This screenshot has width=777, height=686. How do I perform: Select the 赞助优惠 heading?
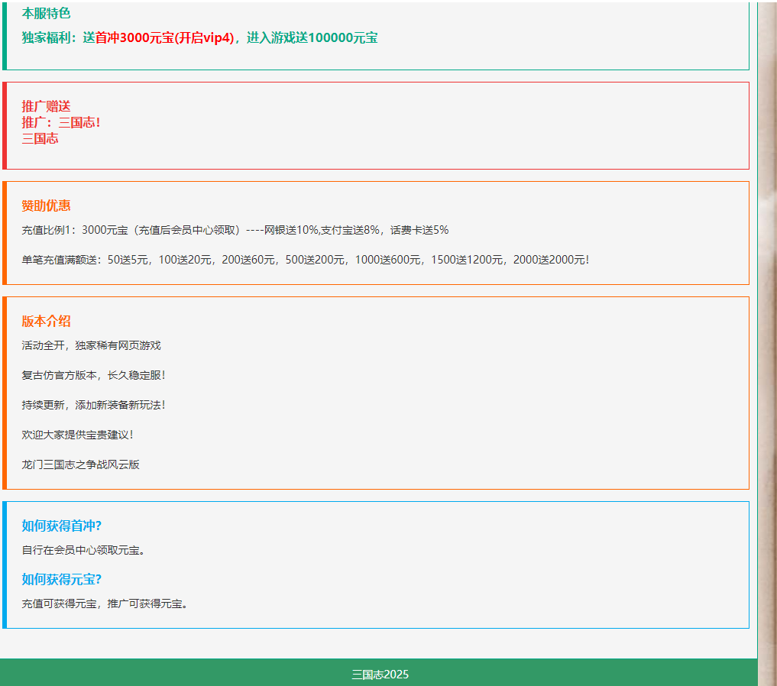point(46,205)
